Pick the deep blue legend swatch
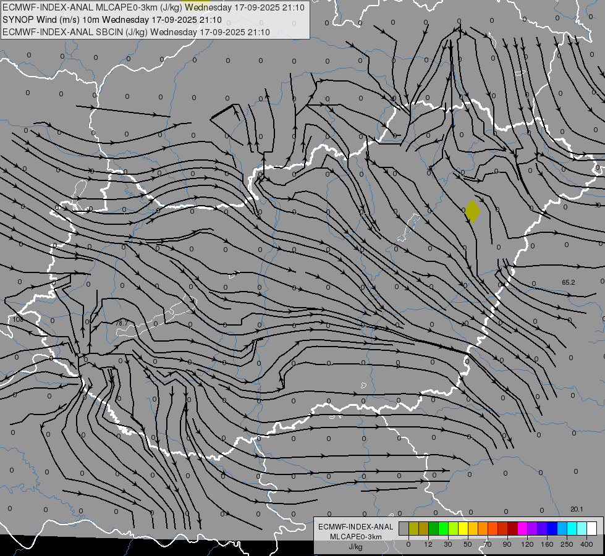This screenshot has width=605, height=556. click(x=552, y=528)
